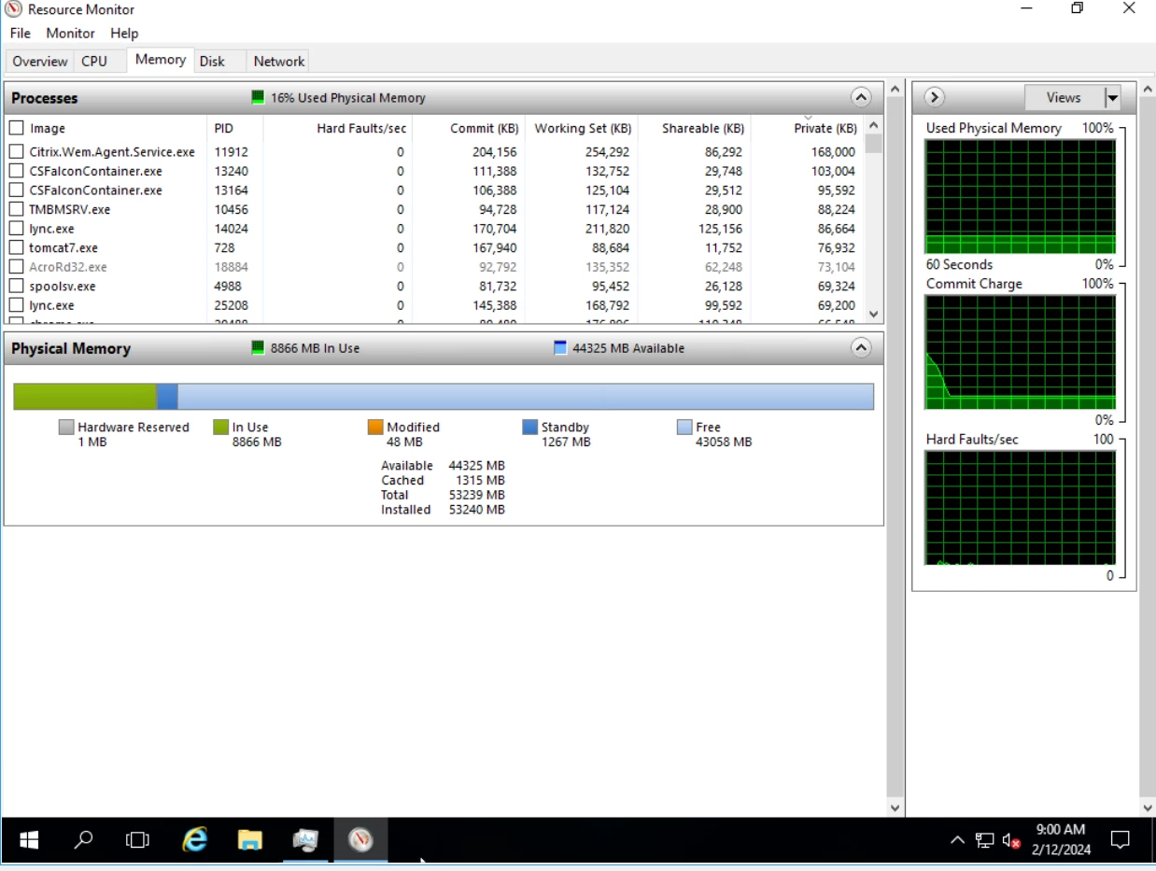
Task: Click the Hard Faults/sec graph
Action: click(x=1020, y=508)
